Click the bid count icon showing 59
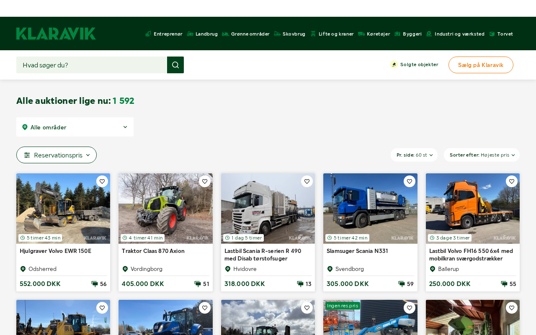This screenshot has width=536, height=335. 402,284
